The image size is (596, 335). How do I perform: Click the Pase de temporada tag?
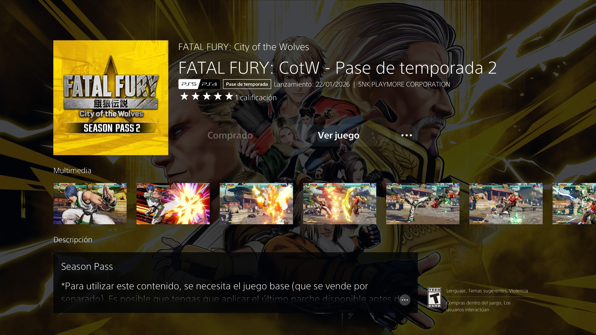[x=247, y=84]
